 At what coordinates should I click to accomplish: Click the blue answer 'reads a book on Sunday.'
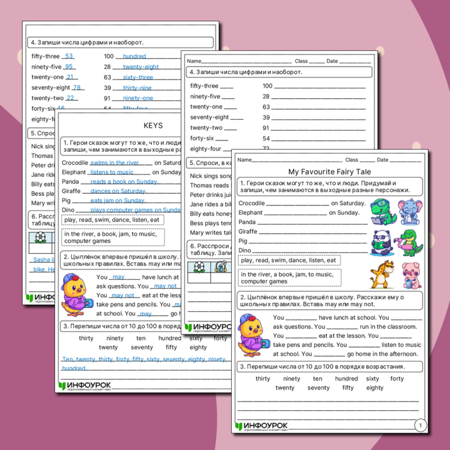124,182
